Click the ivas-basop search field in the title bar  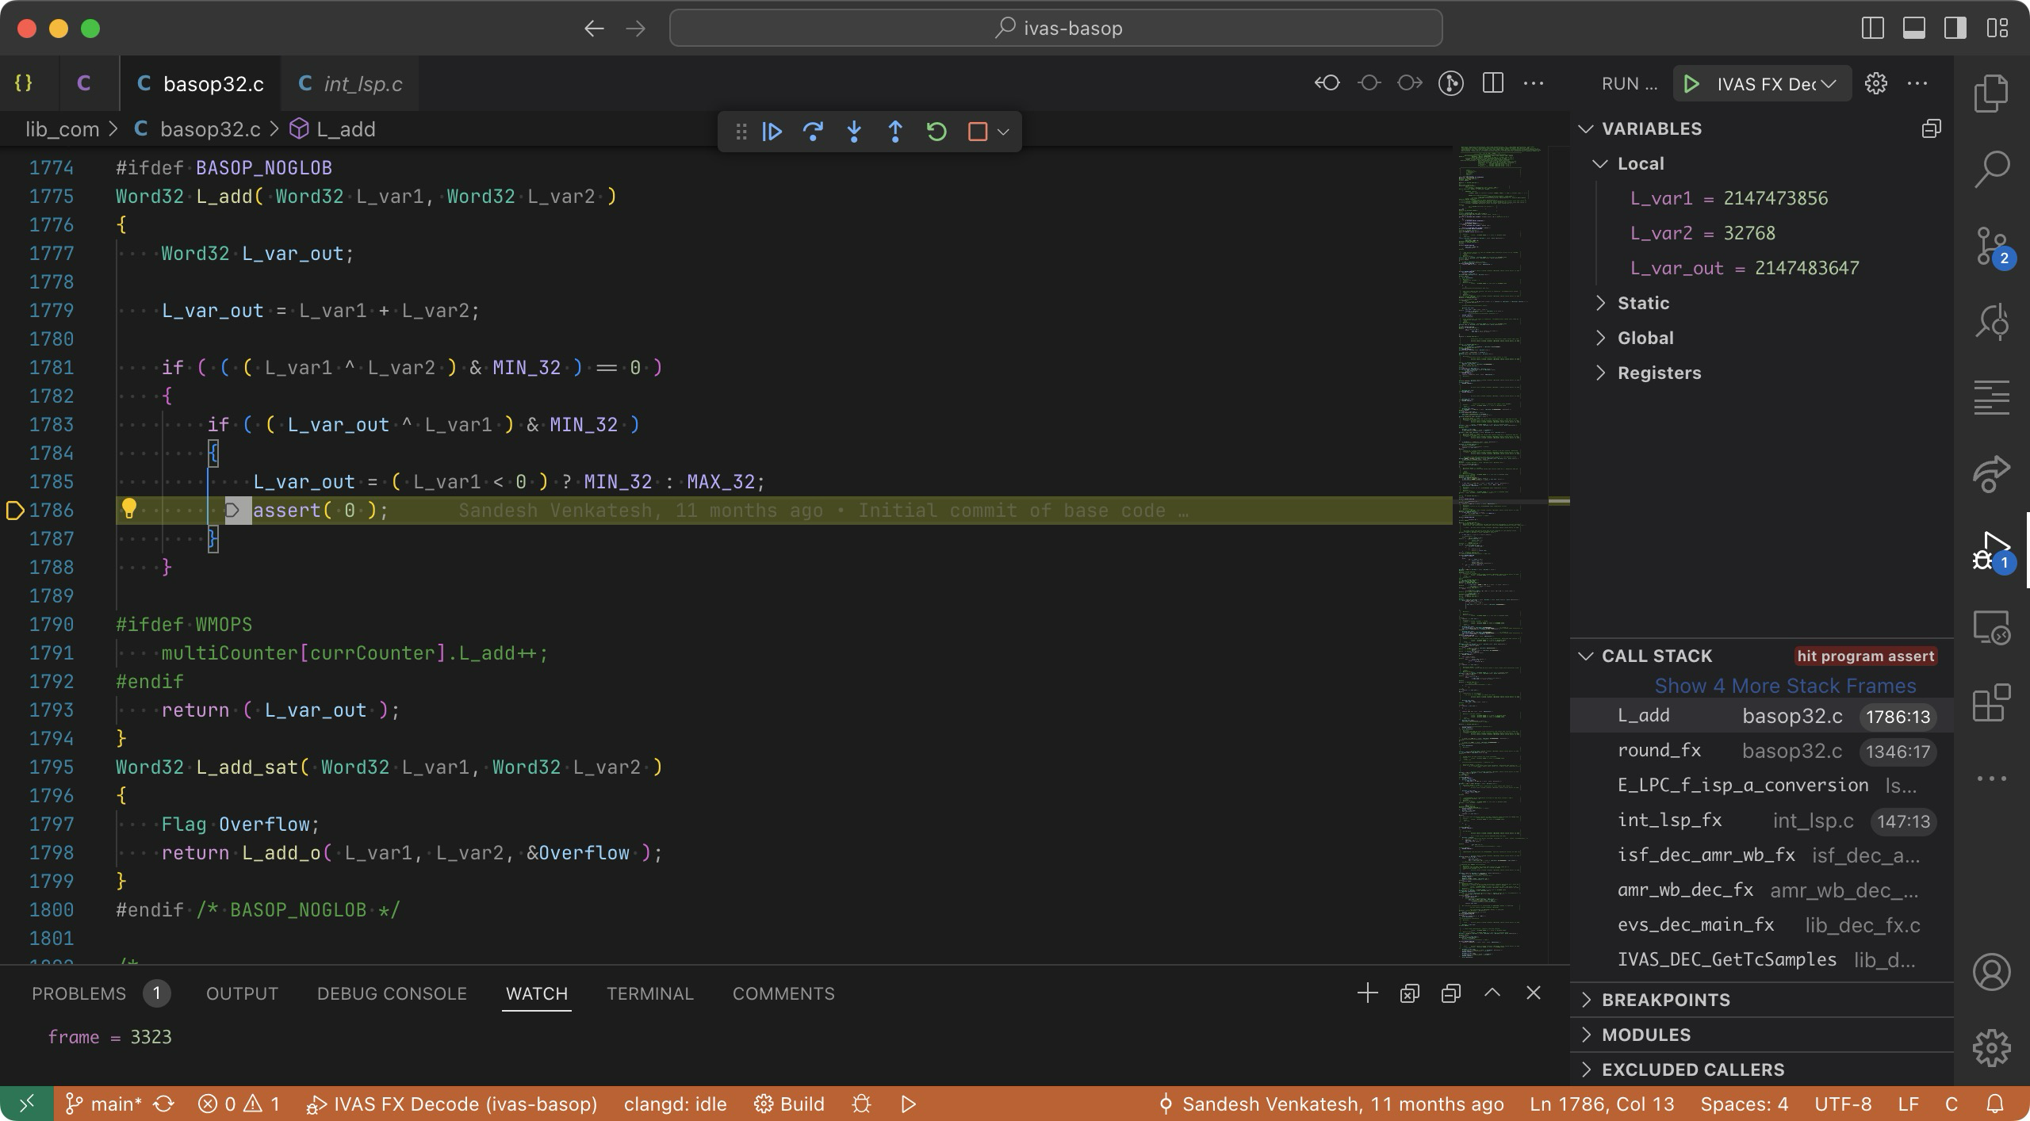(1055, 29)
